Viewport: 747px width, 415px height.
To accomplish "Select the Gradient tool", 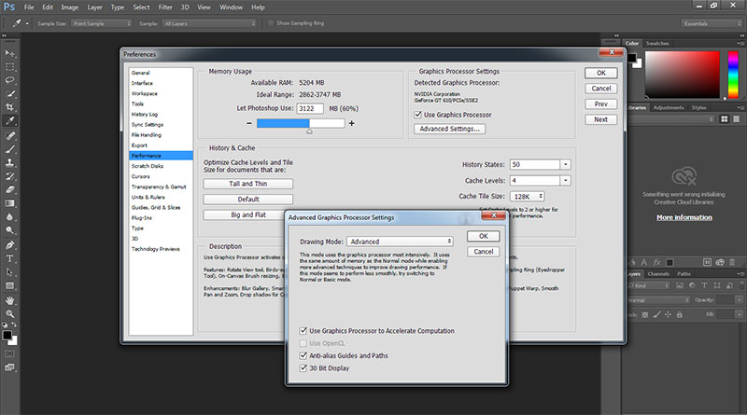I will click(x=10, y=203).
